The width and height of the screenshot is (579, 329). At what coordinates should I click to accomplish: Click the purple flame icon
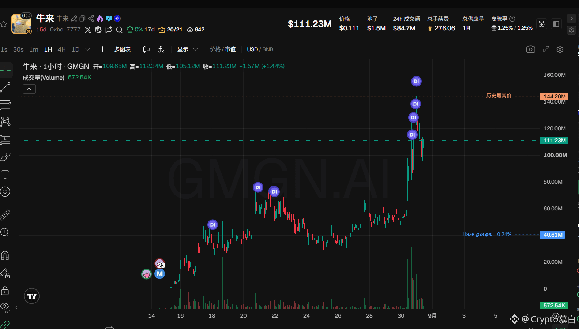pos(100,18)
